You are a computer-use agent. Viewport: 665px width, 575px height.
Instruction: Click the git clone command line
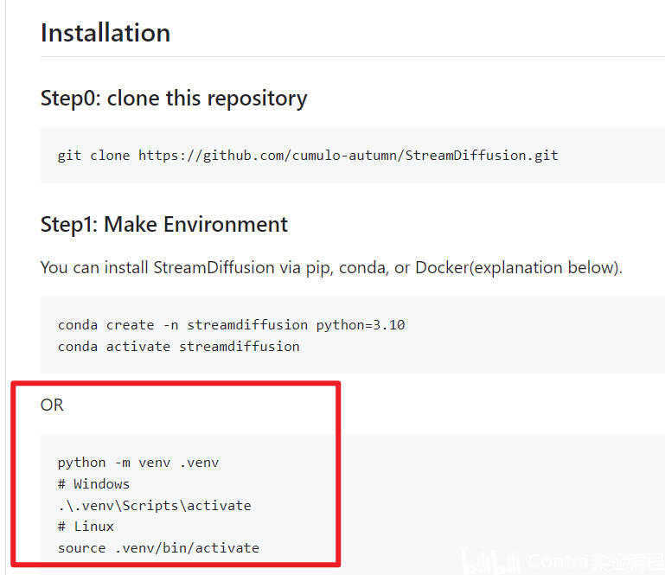307,156
